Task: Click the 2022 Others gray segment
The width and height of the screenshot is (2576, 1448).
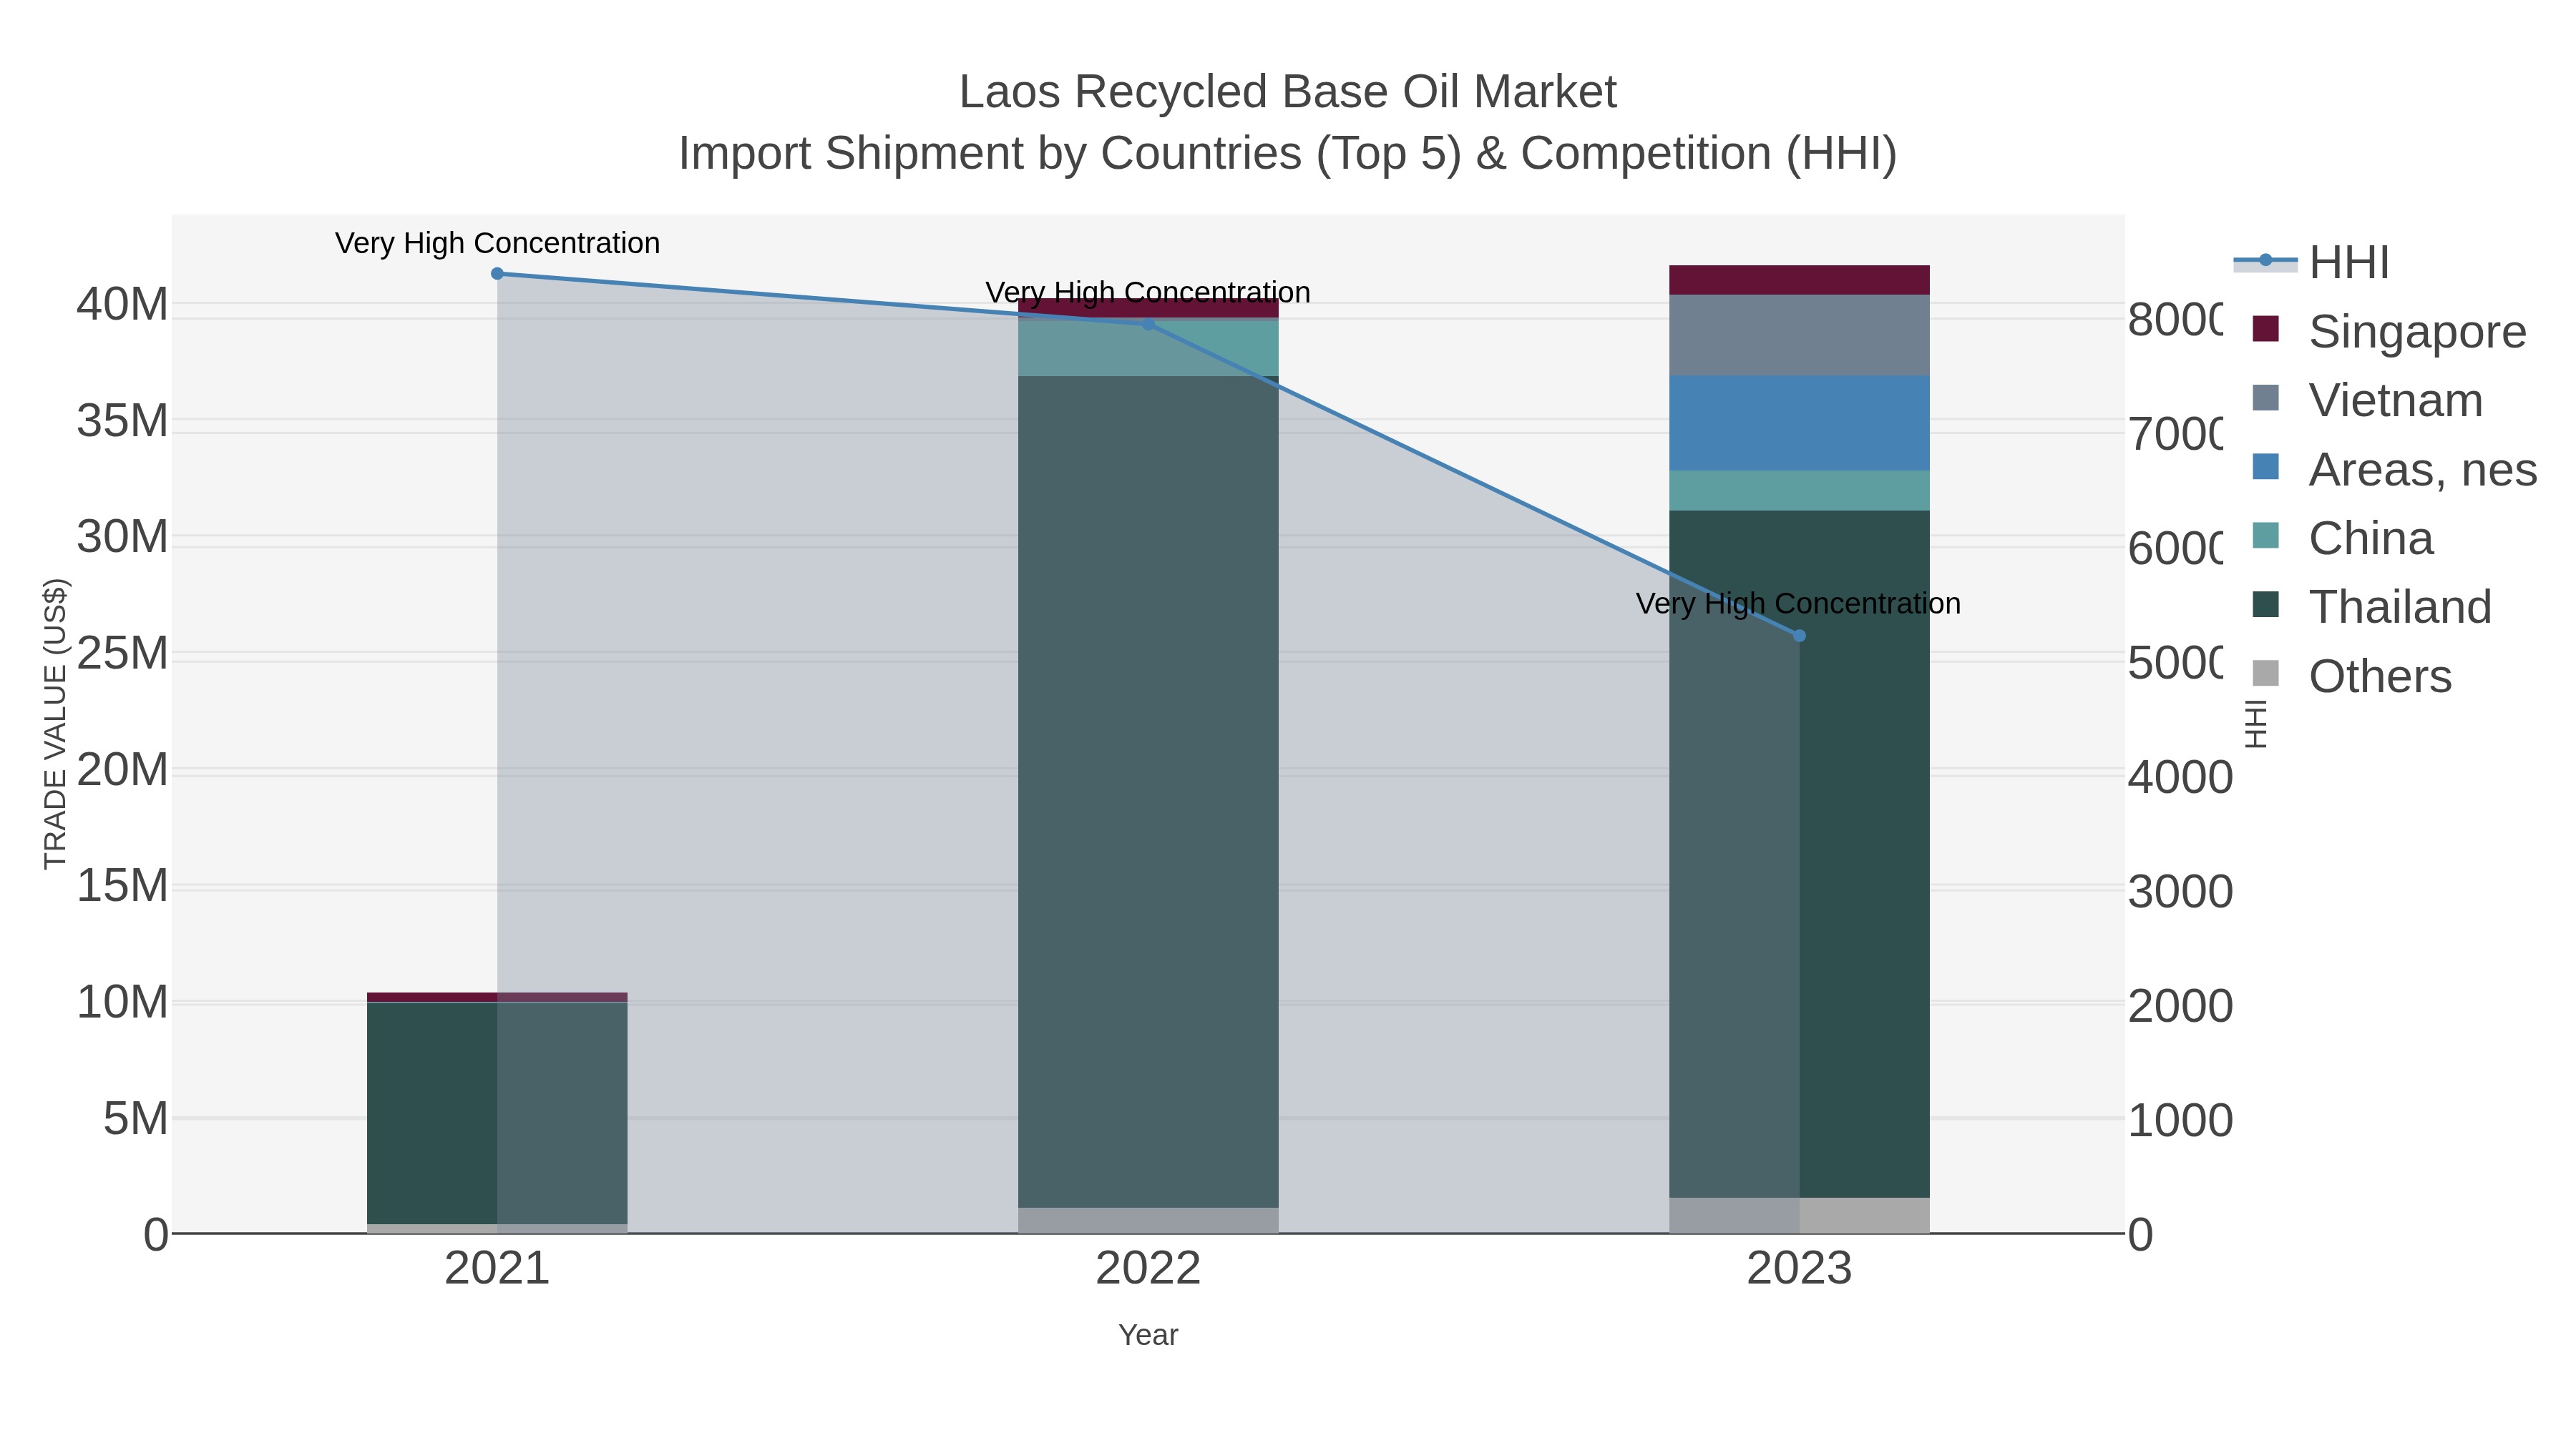Action: [1148, 1220]
